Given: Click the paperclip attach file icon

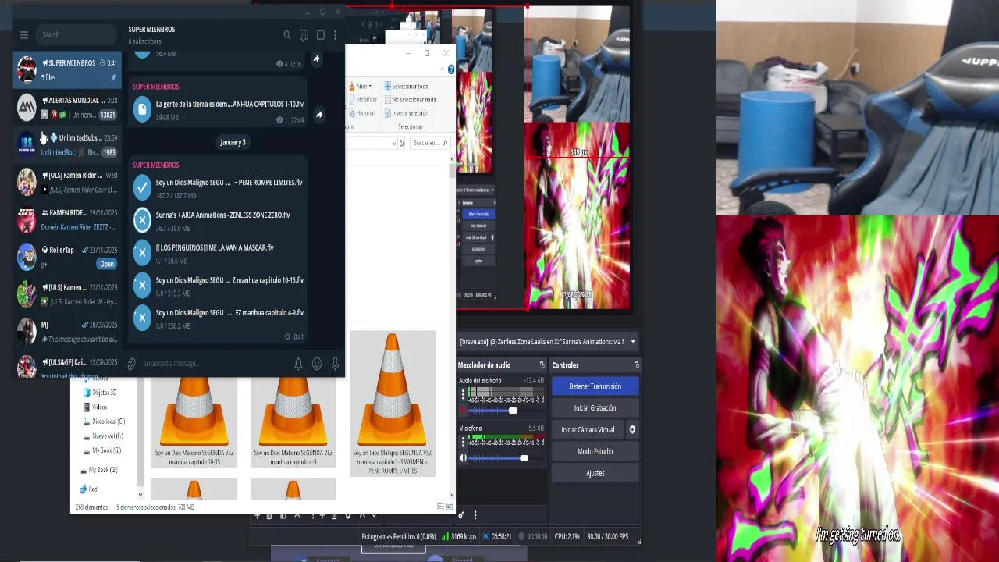Looking at the screenshot, I should 131,364.
